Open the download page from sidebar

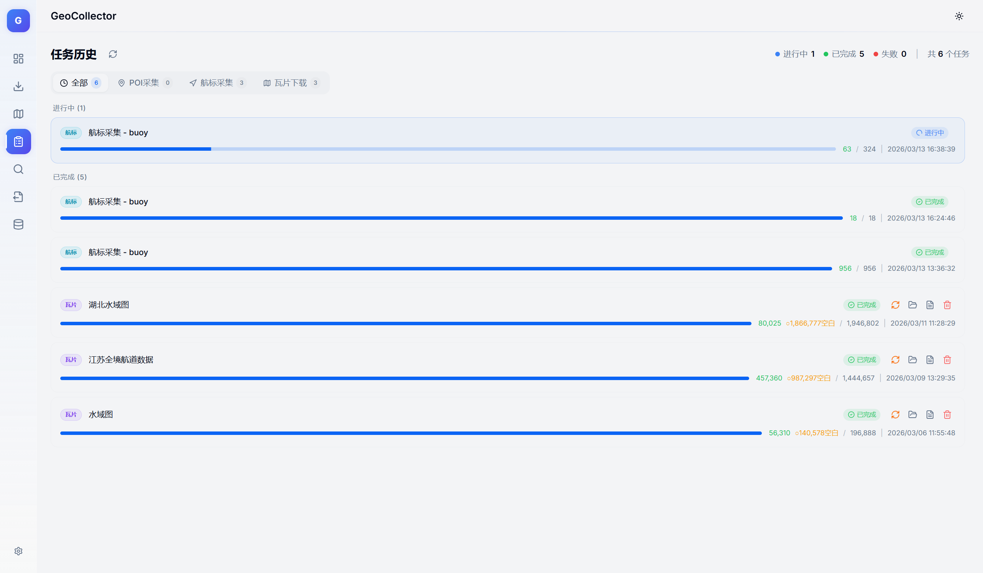18,86
